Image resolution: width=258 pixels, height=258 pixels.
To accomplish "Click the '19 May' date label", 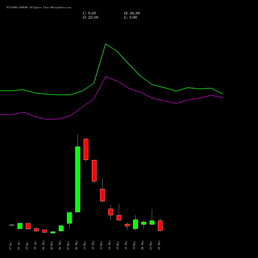I will (134, 245).
